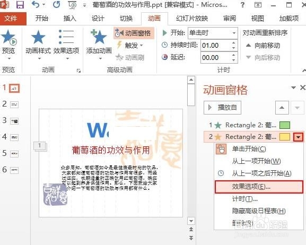Open the 触发 trigger dropdown

[x=130, y=46]
